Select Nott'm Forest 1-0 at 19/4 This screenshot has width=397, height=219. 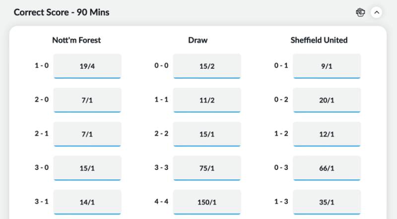pos(87,66)
